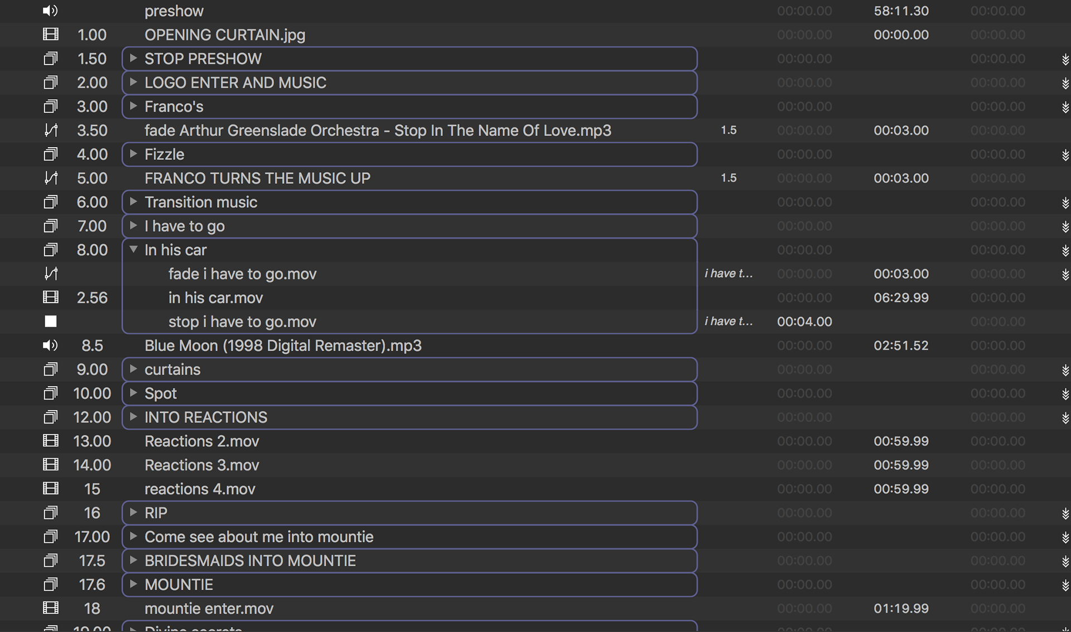Click the fade cue icon for cue 3.50

[50, 130]
